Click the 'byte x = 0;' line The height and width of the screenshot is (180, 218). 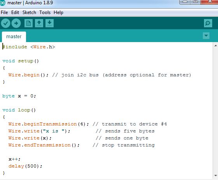click(x=19, y=96)
